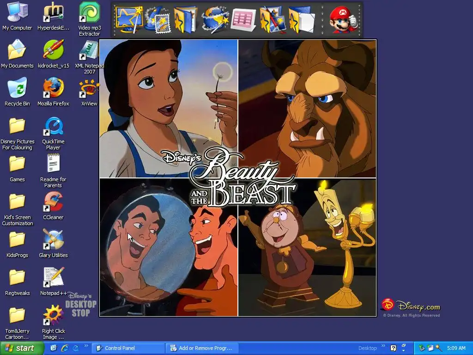Click the Beast picture in collage
The height and width of the screenshot is (355, 473).
(x=307, y=109)
